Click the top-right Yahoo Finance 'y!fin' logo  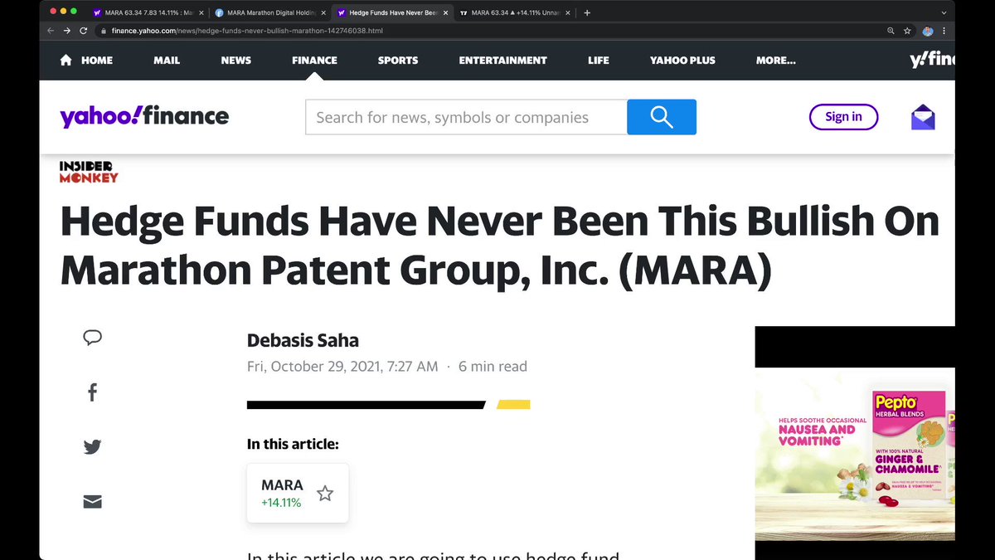click(x=932, y=60)
